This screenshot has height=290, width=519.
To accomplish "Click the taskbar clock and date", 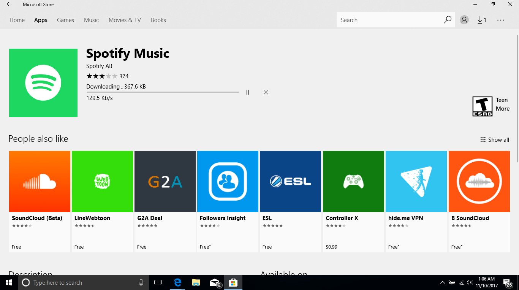I will 486,282.
